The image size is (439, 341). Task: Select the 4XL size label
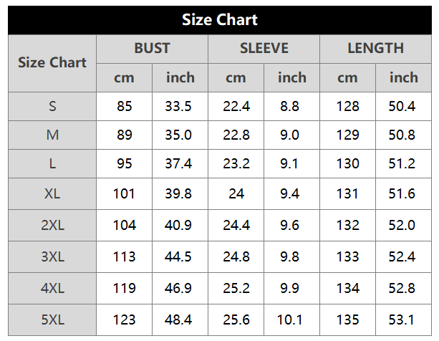52,289
